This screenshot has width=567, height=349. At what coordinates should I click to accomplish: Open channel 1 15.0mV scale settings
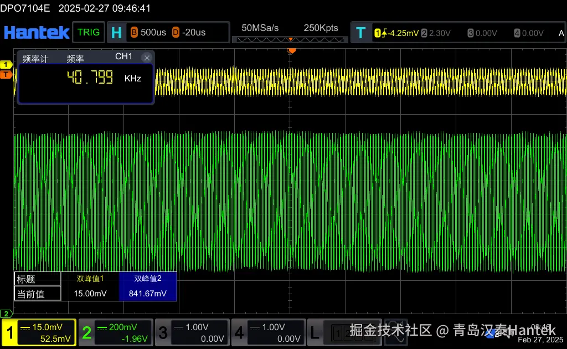[47, 333]
